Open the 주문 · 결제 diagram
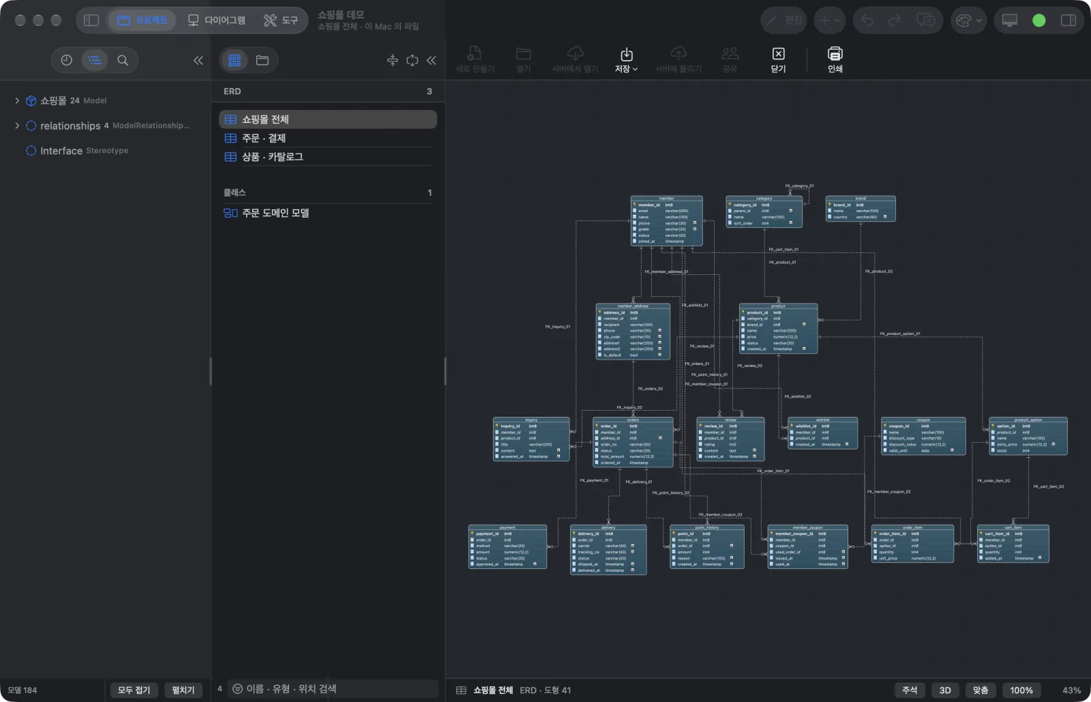Screen dimensions: 1091x702 click(x=328, y=138)
